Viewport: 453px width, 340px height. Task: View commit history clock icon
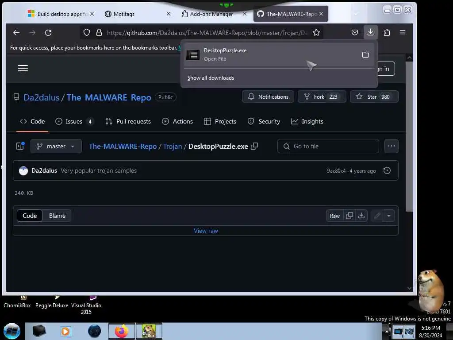tap(387, 170)
